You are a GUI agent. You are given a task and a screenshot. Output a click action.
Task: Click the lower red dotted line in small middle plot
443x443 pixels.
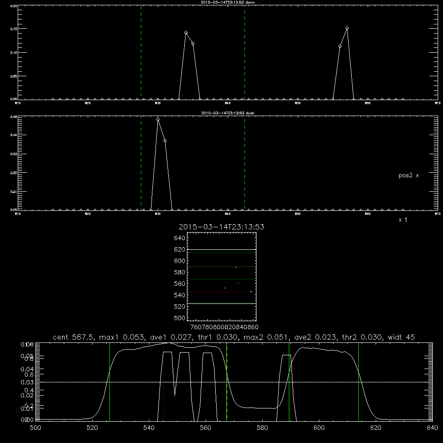tap(222, 292)
